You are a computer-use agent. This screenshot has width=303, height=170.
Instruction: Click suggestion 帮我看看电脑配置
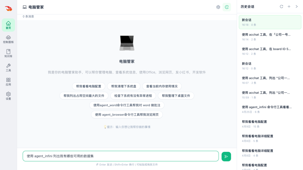[88, 86]
